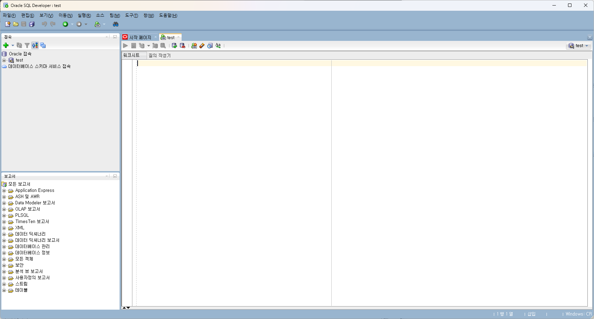594x319 pixels.
Task: Click the change case Aa icon
Action: click(x=218, y=46)
